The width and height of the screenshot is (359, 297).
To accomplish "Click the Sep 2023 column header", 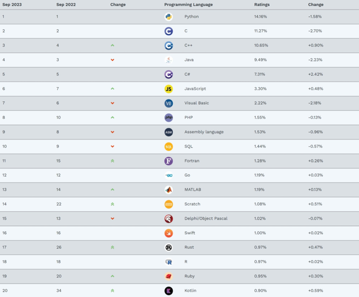I will click(x=12, y=4).
